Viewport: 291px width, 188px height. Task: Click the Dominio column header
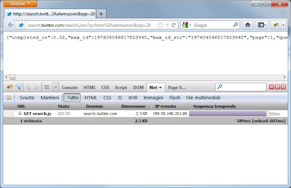[x=100, y=106]
